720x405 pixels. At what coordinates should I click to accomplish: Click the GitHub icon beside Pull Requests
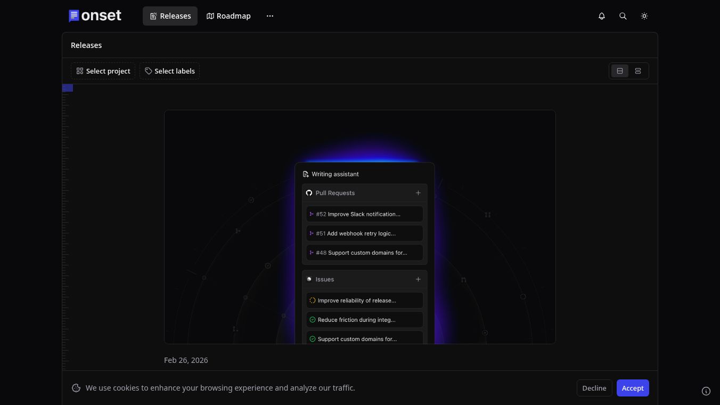(309, 193)
